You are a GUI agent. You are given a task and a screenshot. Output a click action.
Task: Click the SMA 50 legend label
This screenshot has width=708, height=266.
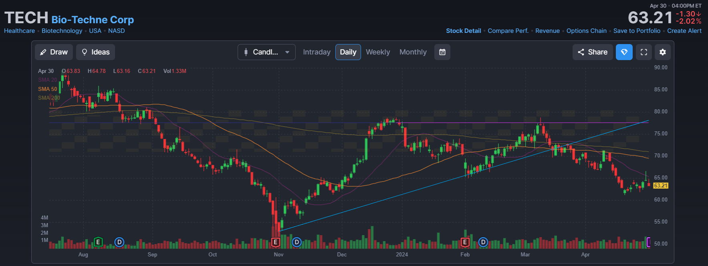coord(48,89)
